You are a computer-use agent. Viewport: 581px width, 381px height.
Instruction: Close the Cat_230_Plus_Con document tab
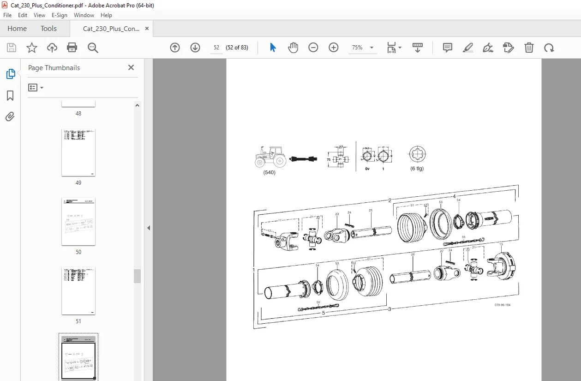tap(147, 29)
